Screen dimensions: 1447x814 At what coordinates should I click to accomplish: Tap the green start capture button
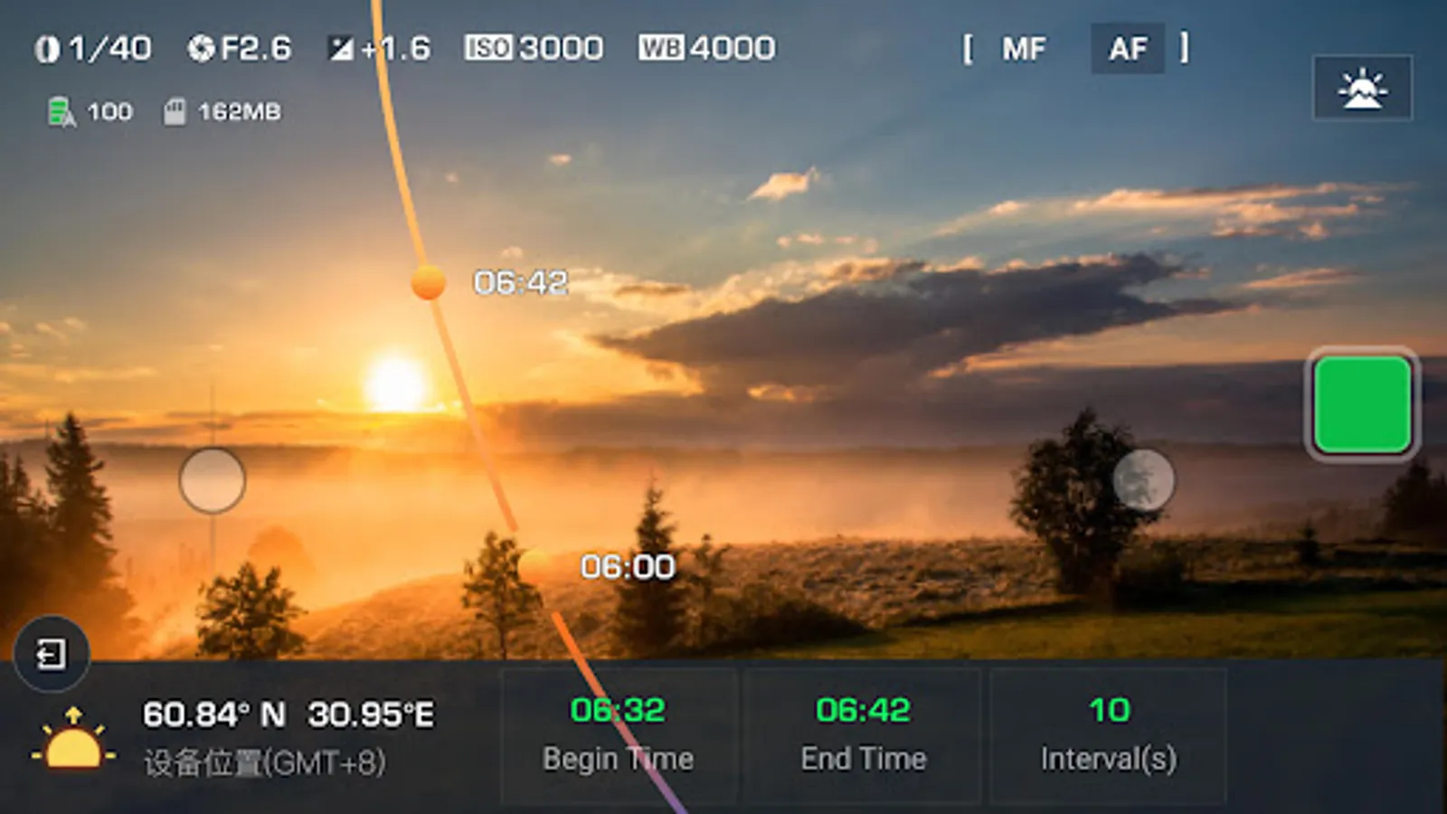(1362, 403)
